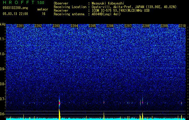Click the 0.9 frequency axis label
Image resolution: width=189 pixels, height=120 pixels.
[2, 69]
